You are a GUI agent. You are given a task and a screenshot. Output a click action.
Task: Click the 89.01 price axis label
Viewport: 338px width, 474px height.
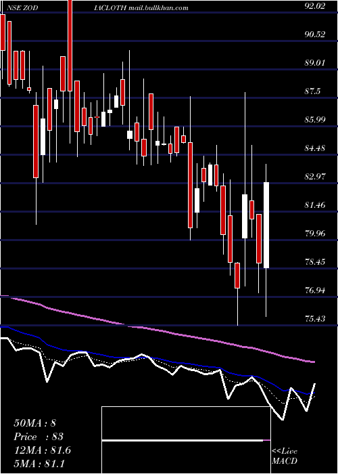point(315,63)
